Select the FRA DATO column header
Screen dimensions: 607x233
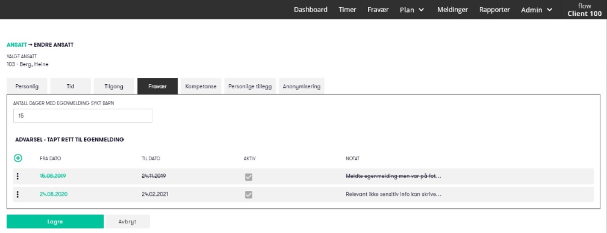click(51, 158)
